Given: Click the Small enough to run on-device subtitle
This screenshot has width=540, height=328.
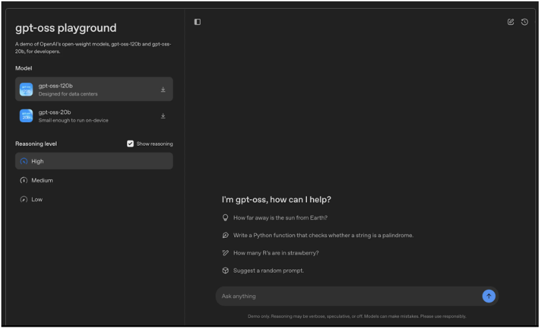Looking at the screenshot, I should 73,120.
